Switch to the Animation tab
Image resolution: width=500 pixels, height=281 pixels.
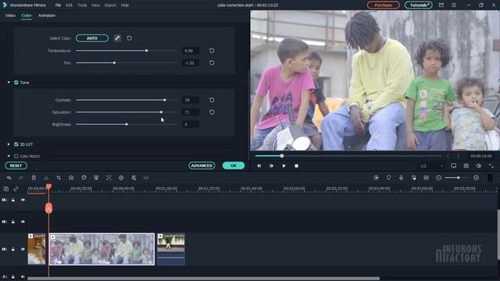(47, 16)
